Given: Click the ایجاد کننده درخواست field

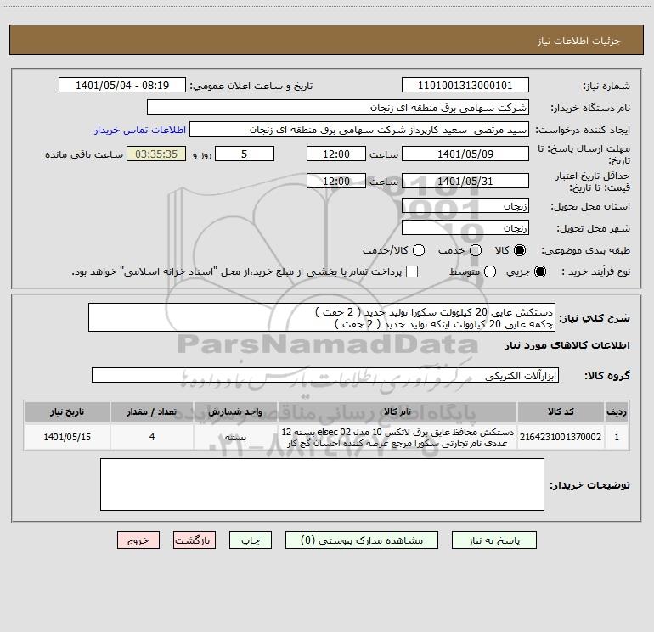Looking at the screenshot, I should click(x=359, y=129).
